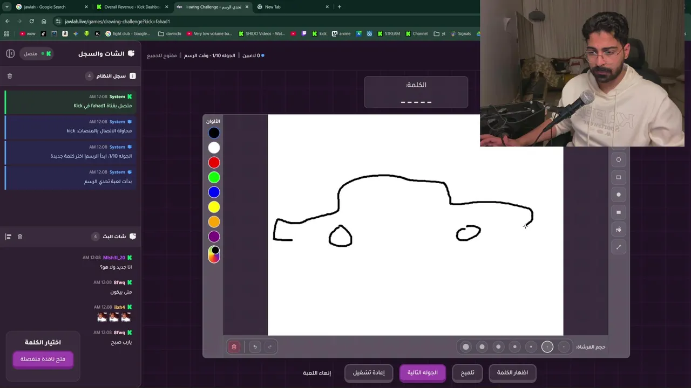Select the paint bucket fill tool
Image resolution: width=691 pixels, height=388 pixels.
619,230
